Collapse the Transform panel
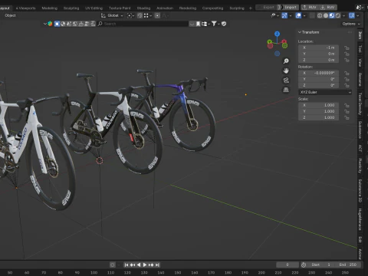Screen dimensions: 368x276 308,32
